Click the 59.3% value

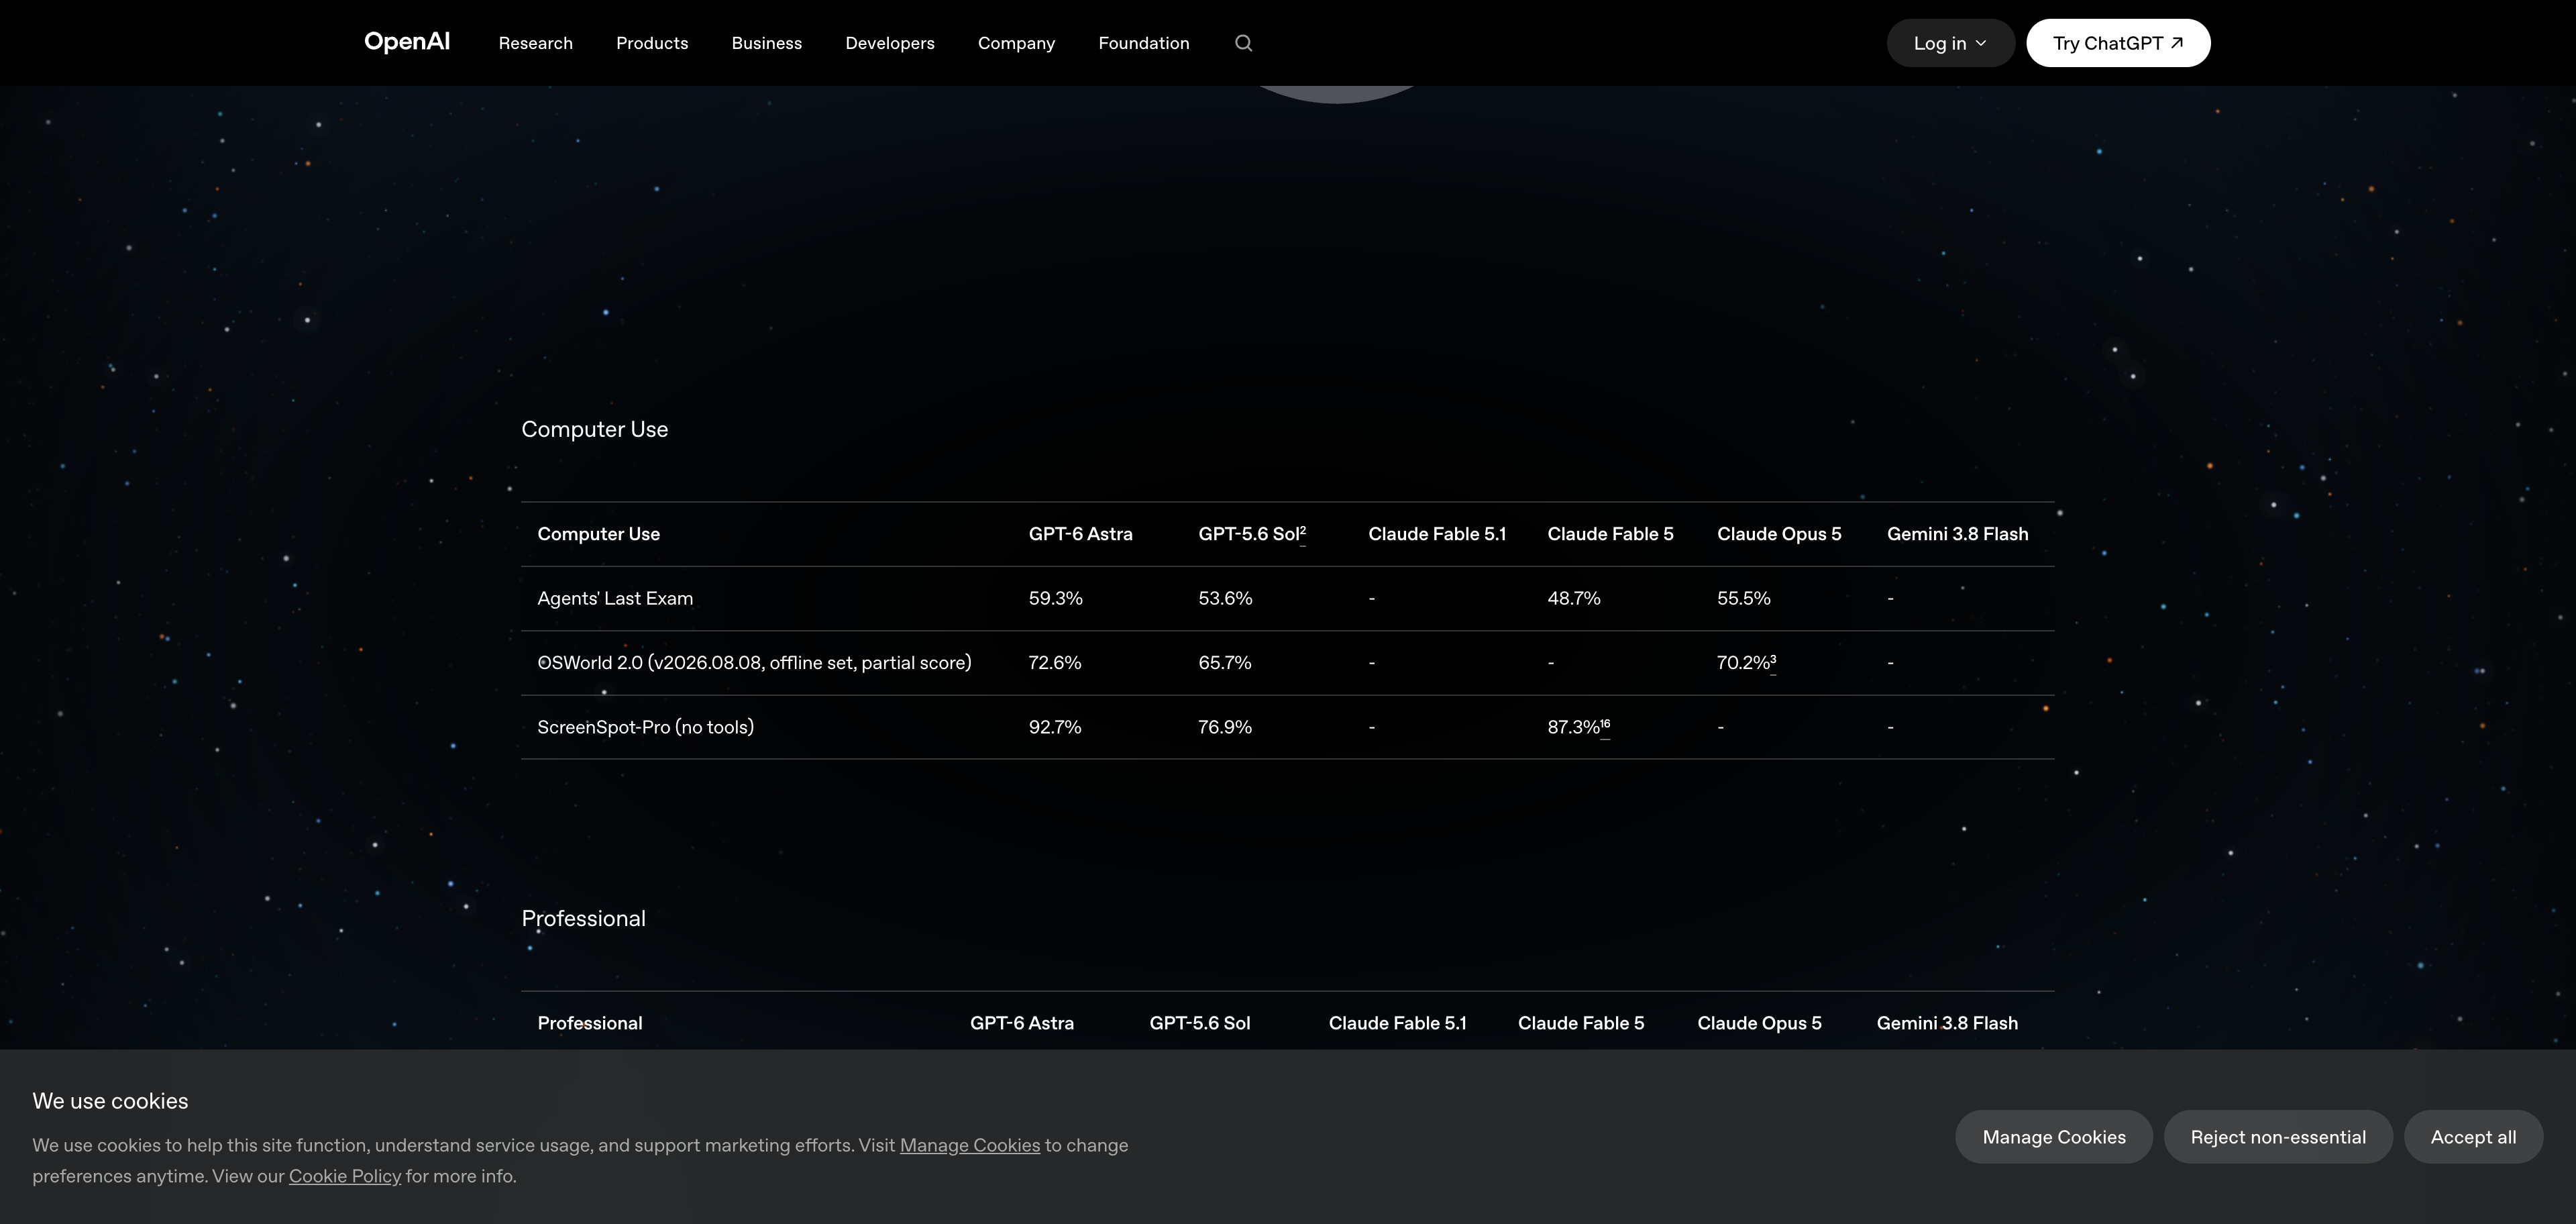1056,598
